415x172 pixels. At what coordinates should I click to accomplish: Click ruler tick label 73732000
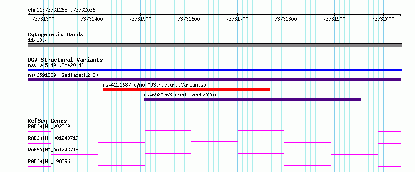tap(383, 19)
